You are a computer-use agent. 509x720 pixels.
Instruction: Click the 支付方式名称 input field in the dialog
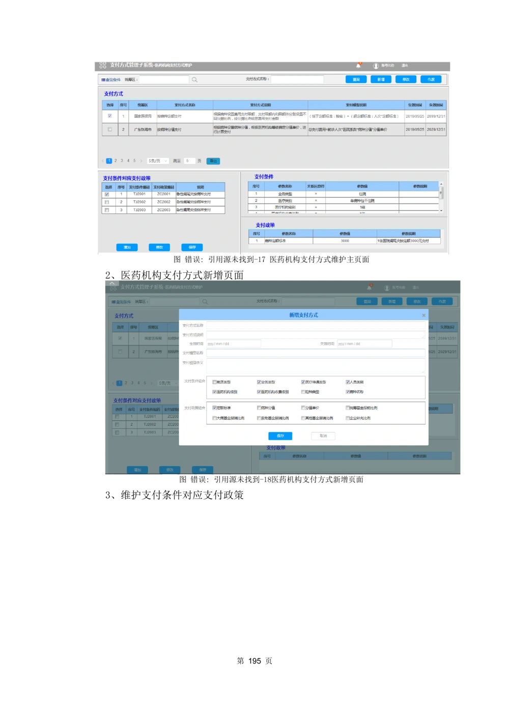pyautogui.click(x=315, y=326)
